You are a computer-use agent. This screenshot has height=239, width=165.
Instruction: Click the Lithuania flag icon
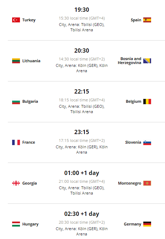point(16,61)
